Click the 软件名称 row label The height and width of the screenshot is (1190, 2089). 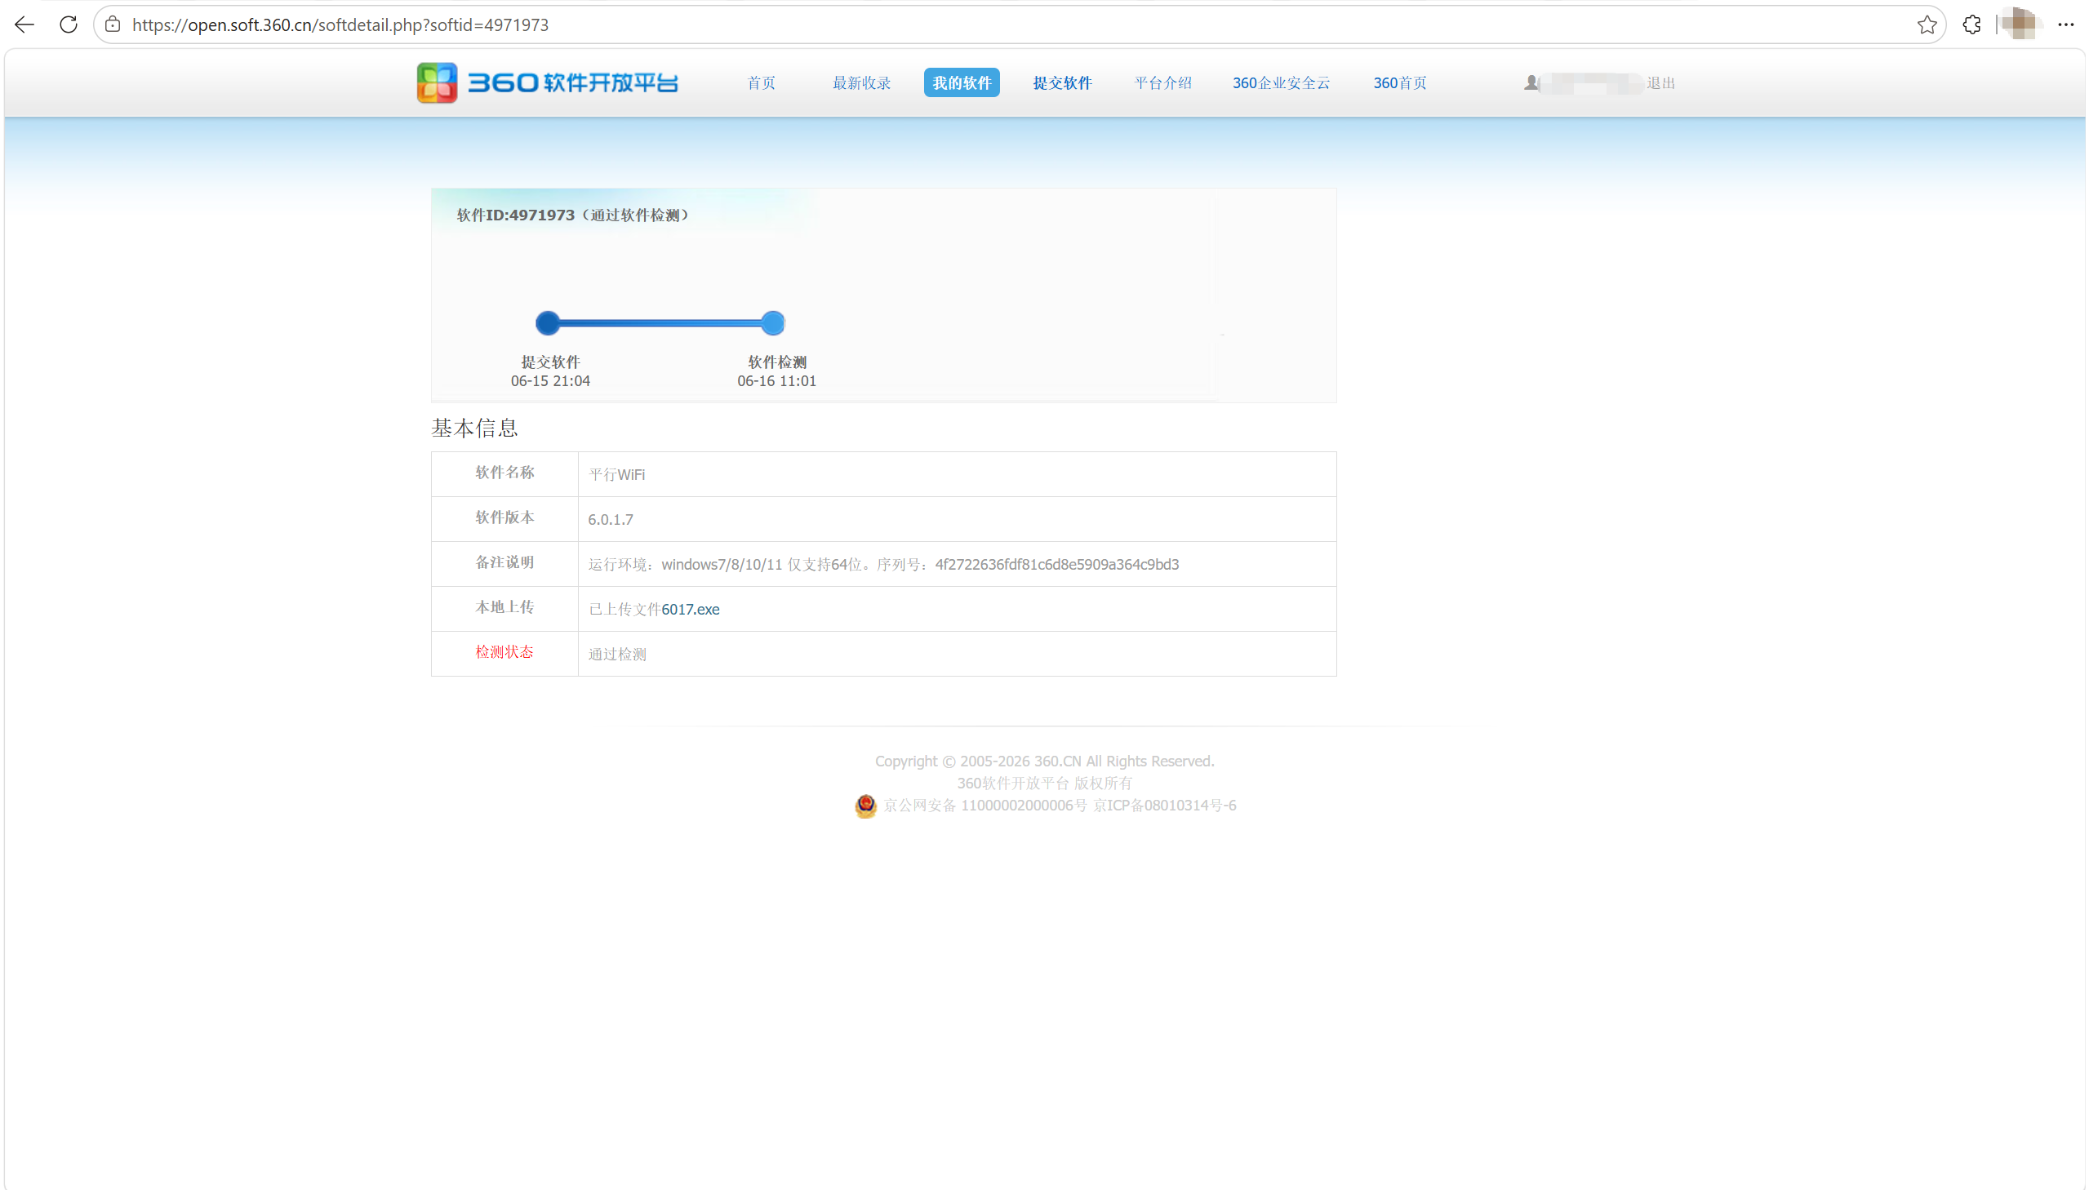tap(504, 472)
